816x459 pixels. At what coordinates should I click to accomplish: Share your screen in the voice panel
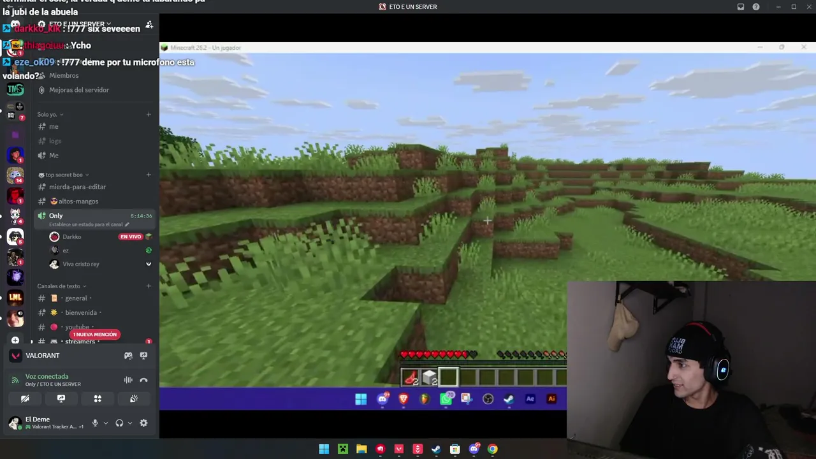61,398
